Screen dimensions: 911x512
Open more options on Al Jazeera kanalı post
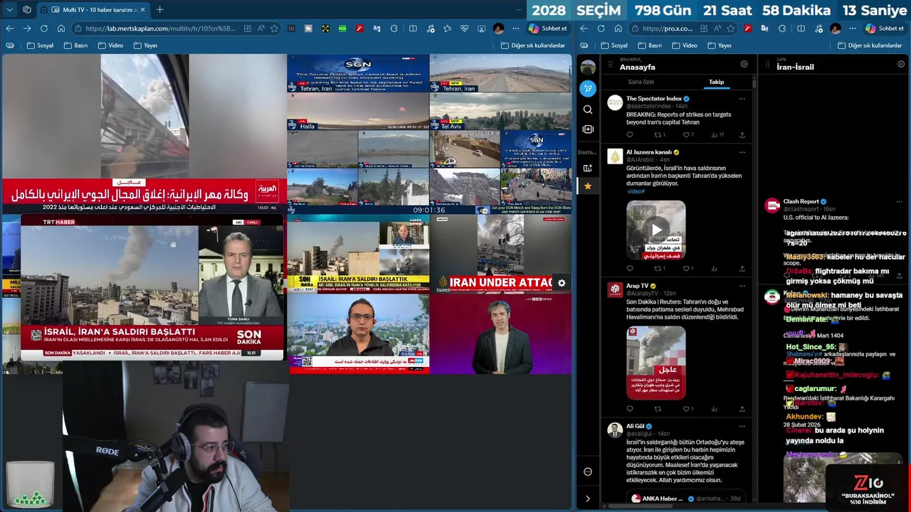742,152
